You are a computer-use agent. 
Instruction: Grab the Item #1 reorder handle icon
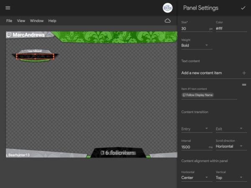point(244,85)
